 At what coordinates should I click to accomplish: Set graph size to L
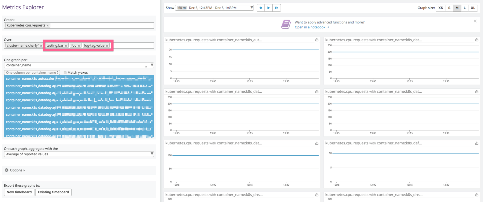tap(464, 8)
